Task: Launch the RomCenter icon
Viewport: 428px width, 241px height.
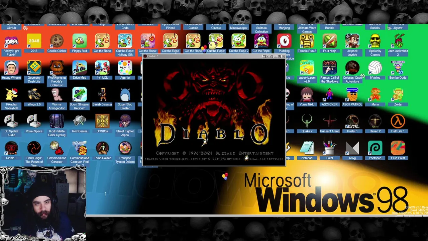Action: click(x=80, y=122)
